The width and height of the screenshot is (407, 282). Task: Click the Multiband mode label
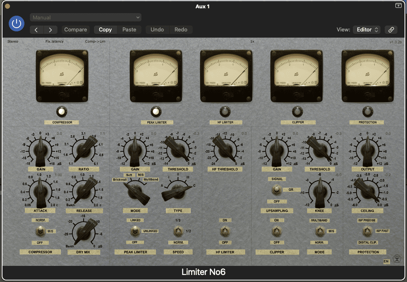(x=151, y=179)
